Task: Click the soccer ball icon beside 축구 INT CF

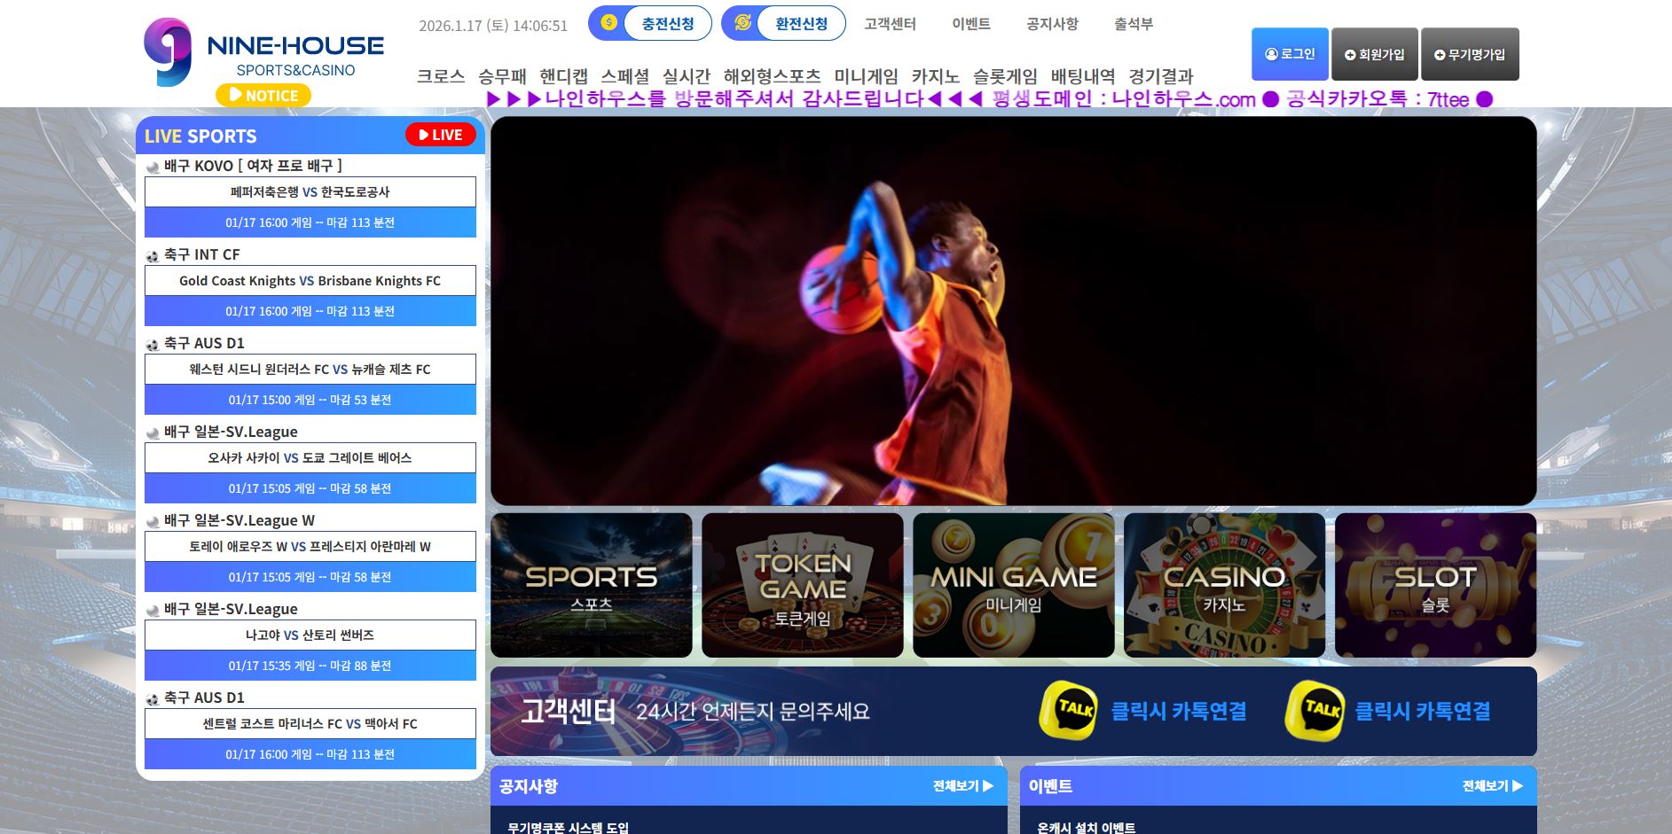Action: [x=153, y=255]
